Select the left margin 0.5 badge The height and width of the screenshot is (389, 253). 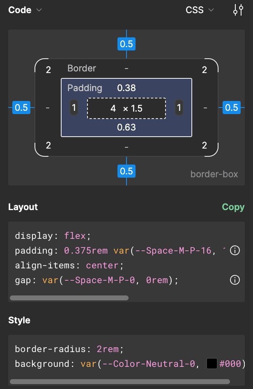[21, 108]
